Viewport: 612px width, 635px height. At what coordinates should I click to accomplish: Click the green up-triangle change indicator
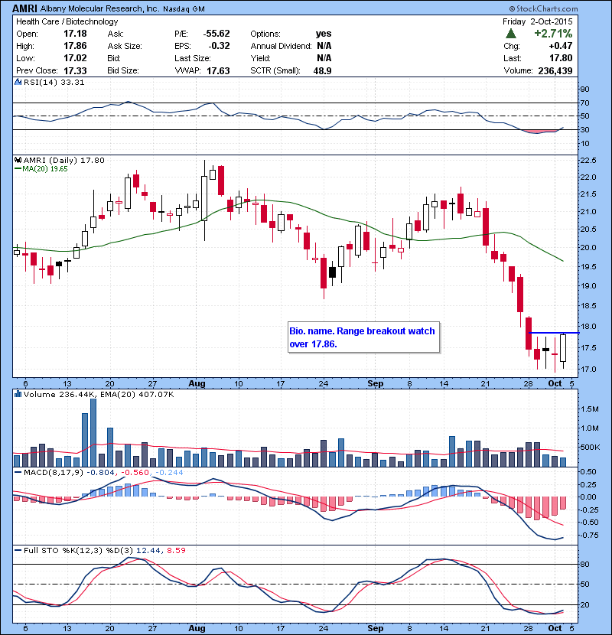tap(511, 33)
